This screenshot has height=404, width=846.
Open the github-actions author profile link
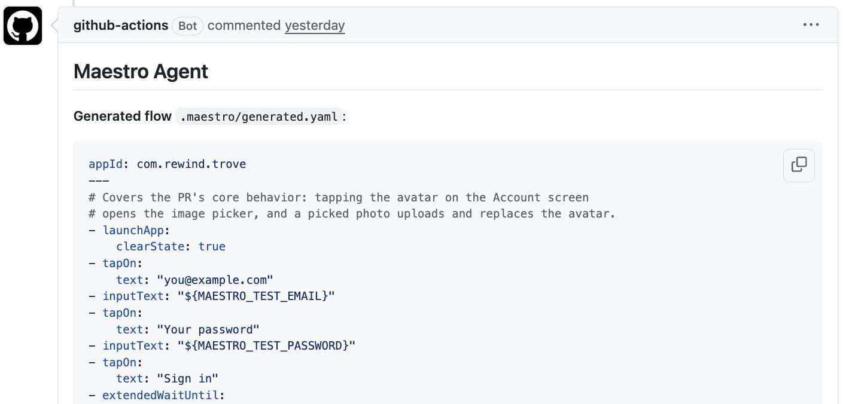click(121, 26)
